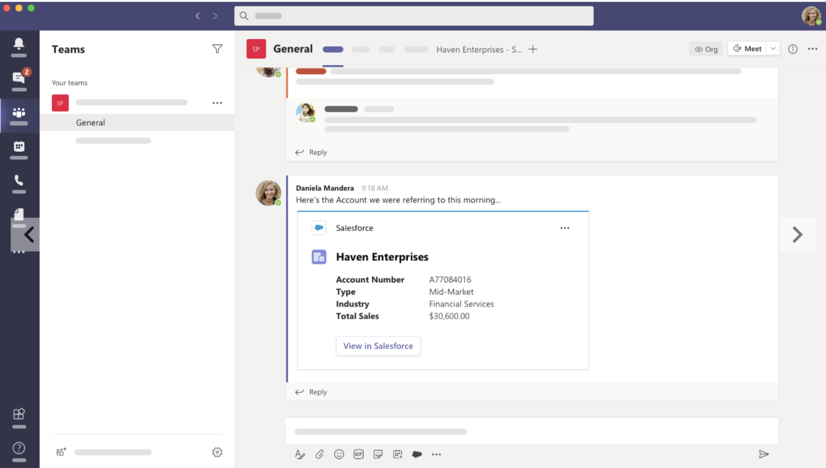Screen dimensions: 826x468
Task: Open the Format text icon
Action: pyautogui.click(x=300, y=454)
